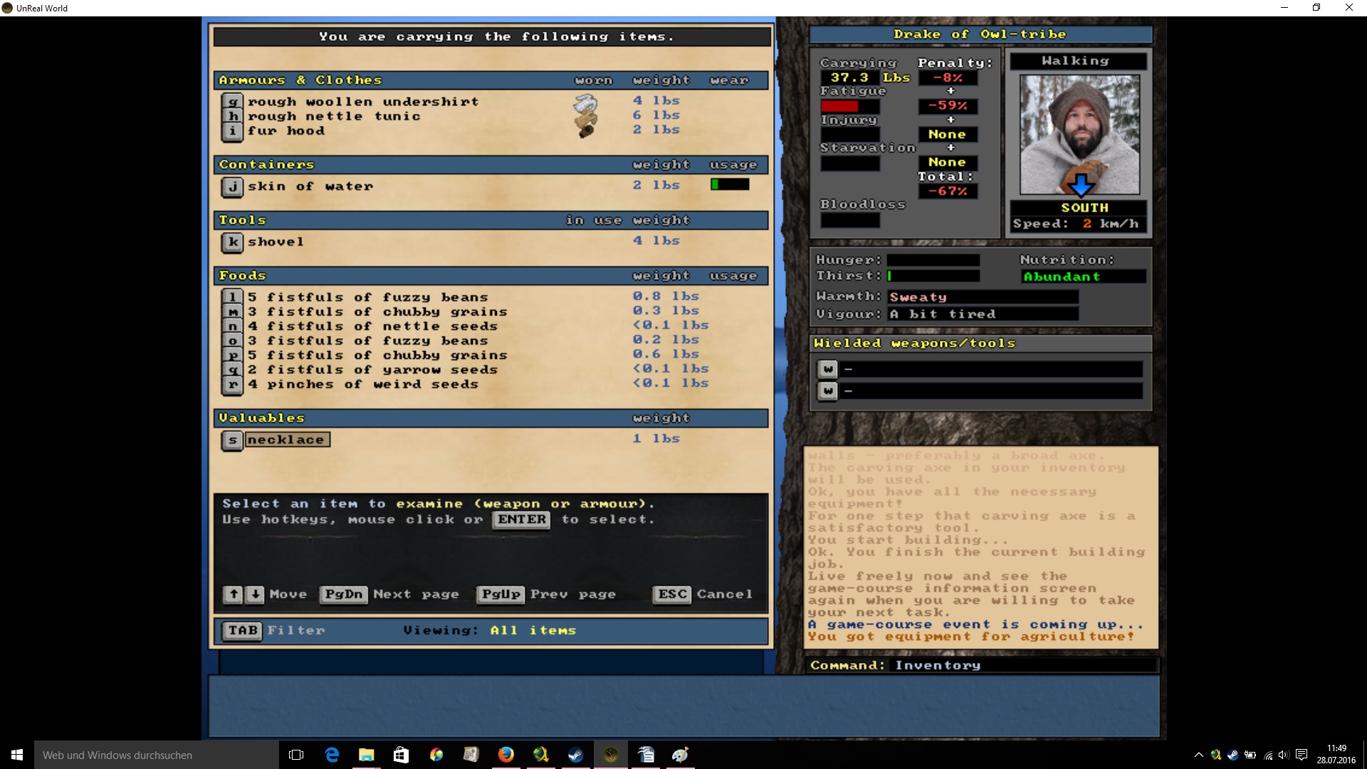
Task: Select hotkey p for 5 fistfuls chubby grains
Action: (x=232, y=355)
